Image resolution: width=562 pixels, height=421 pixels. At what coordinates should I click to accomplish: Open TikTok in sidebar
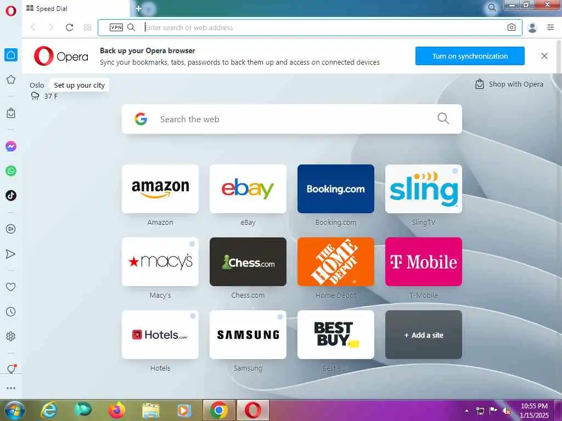pyautogui.click(x=11, y=196)
